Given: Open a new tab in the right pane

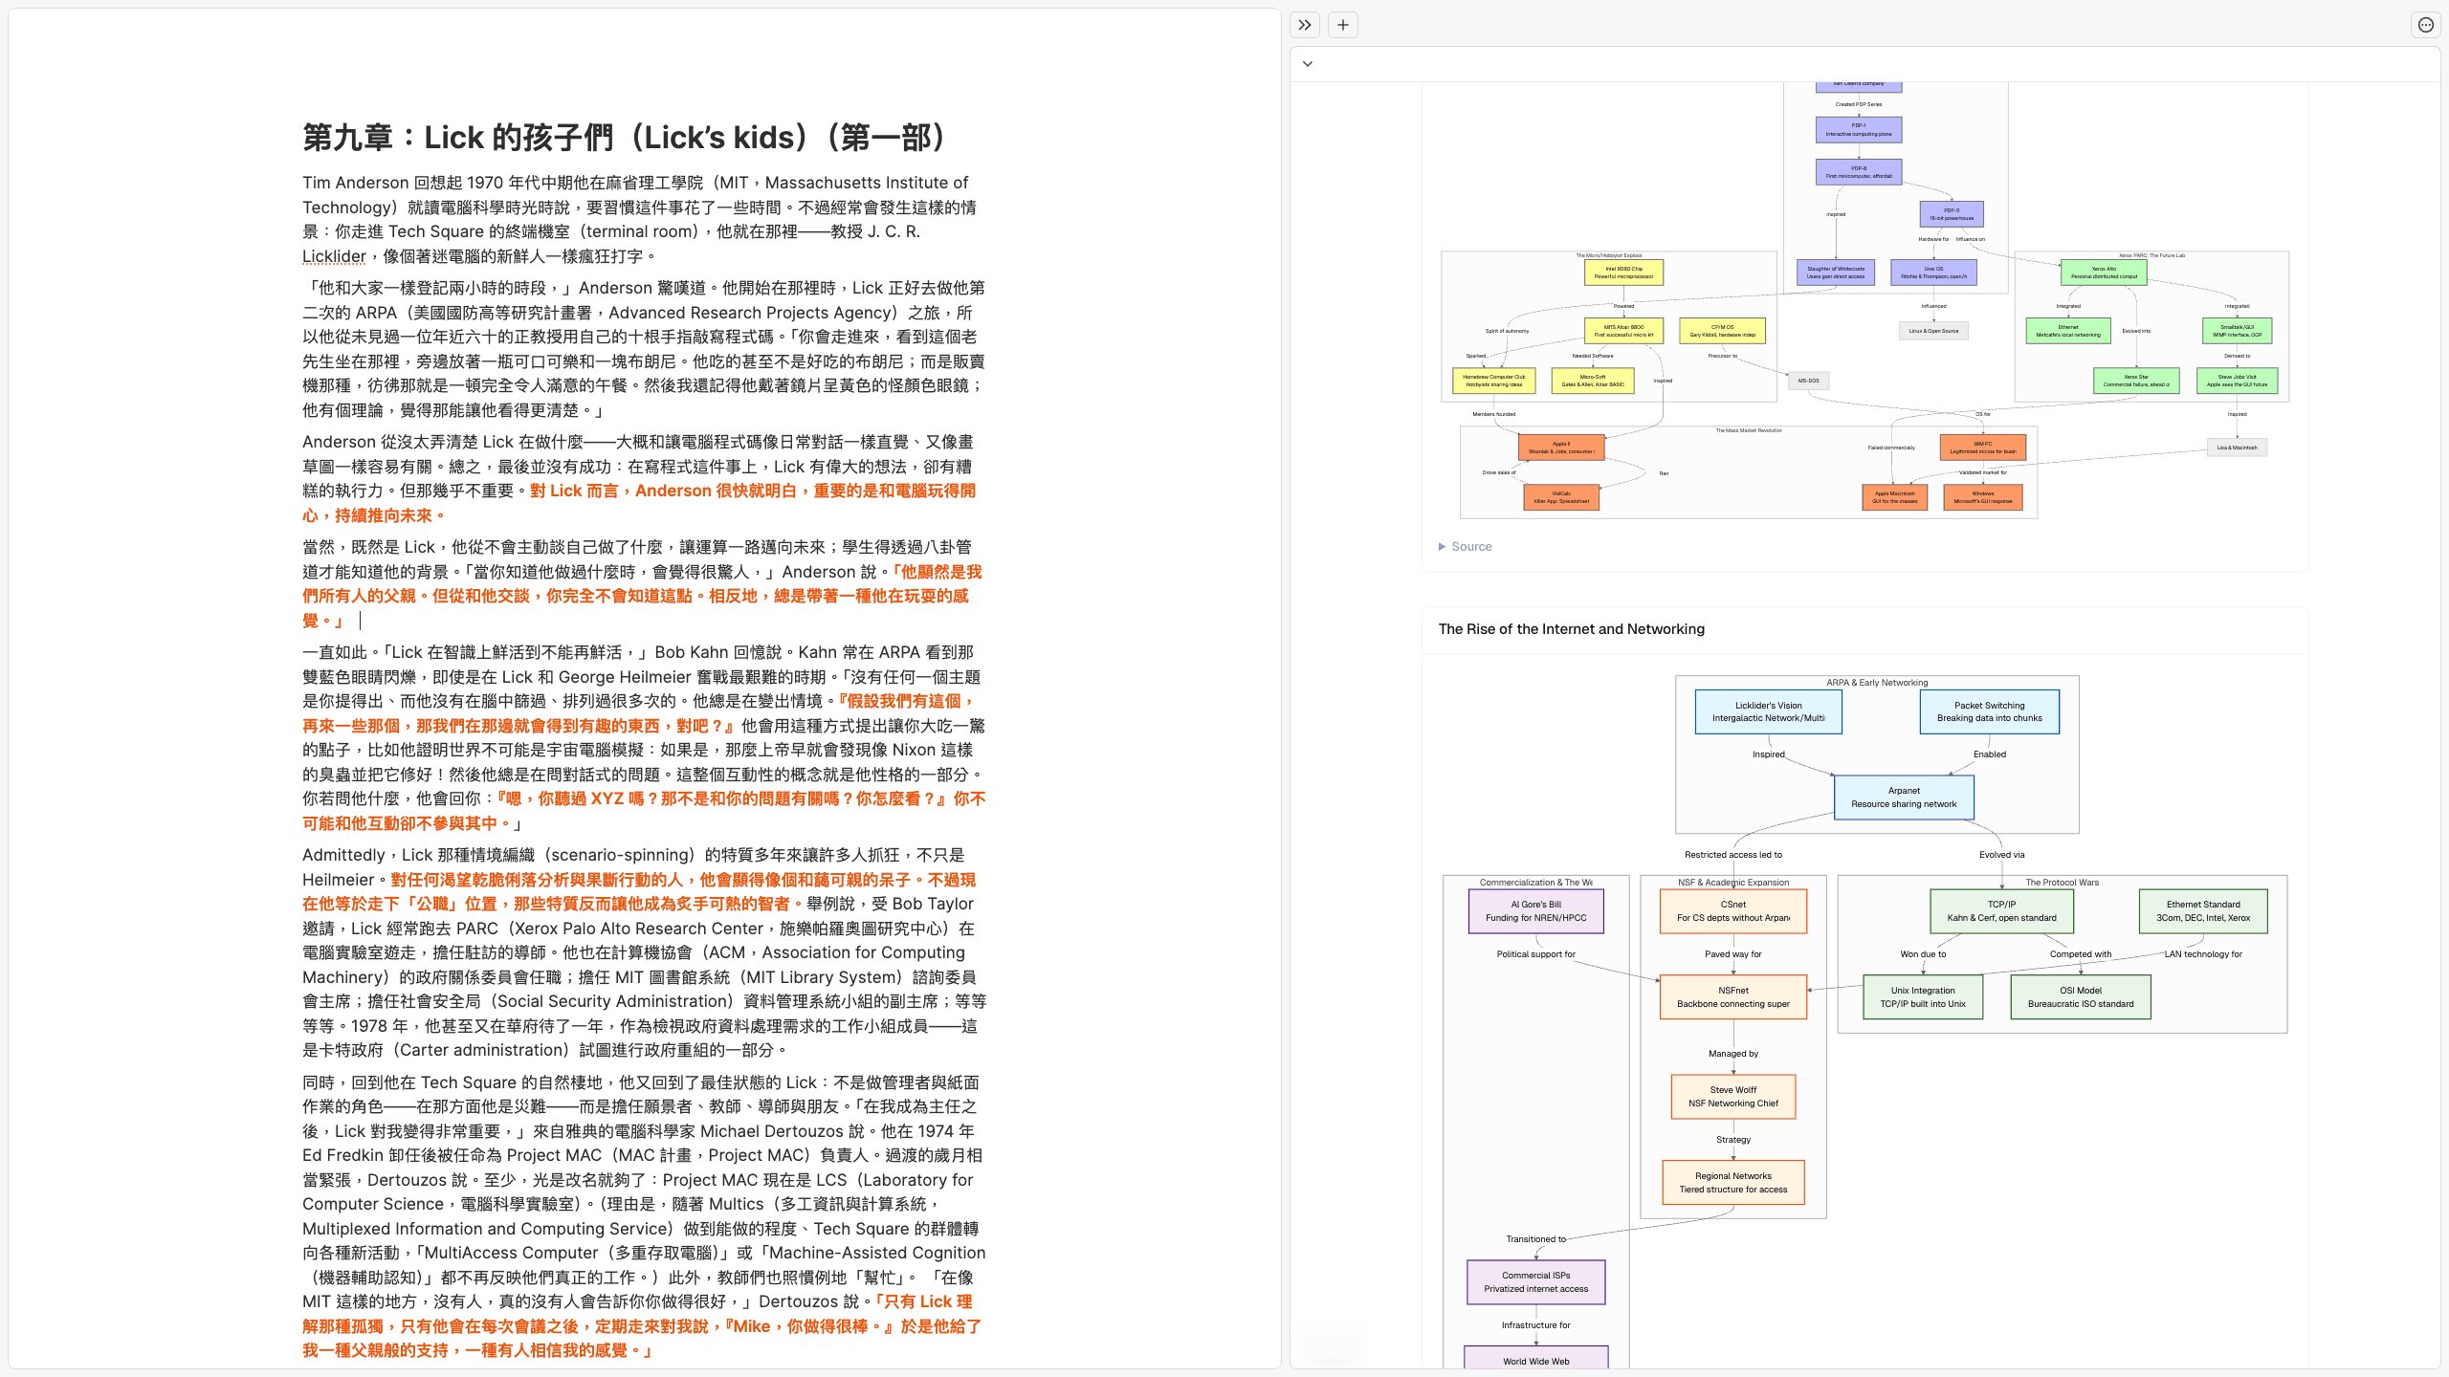Looking at the screenshot, I should point(1342,24).
